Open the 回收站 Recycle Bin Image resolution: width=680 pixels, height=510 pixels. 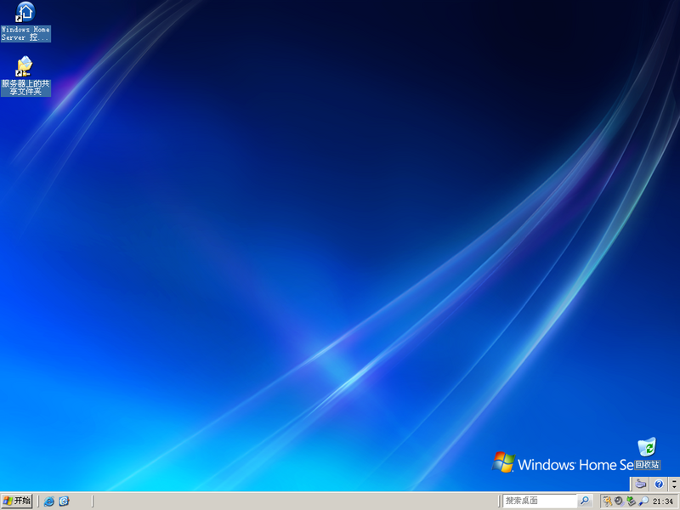pos(646,448)
